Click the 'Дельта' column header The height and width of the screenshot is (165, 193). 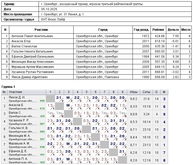(173, 30)
